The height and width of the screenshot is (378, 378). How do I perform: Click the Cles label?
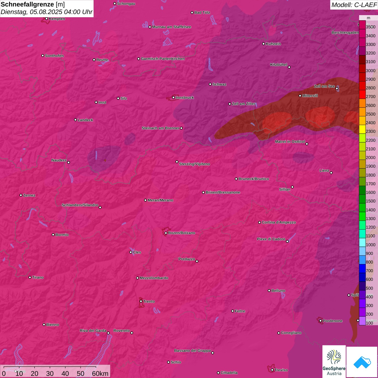point(137,252)
